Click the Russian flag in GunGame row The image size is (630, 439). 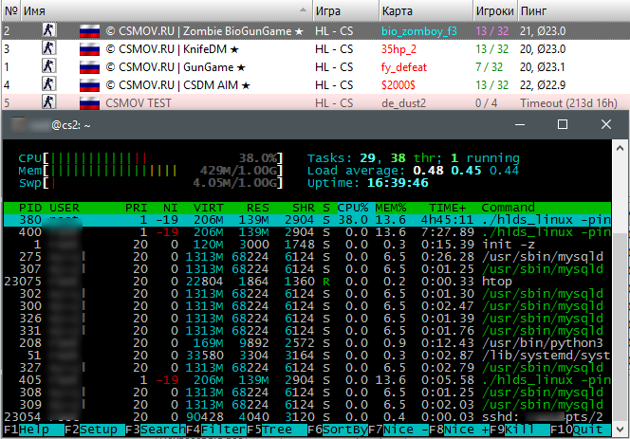(x=89, y=67)
